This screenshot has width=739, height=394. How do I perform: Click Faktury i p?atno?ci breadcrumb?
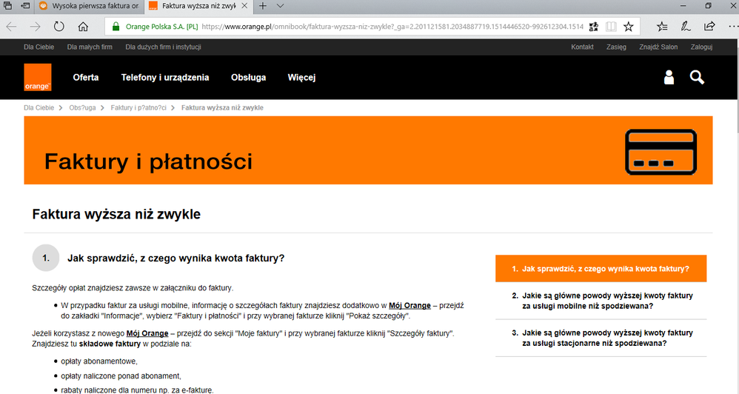pos(138,108)
